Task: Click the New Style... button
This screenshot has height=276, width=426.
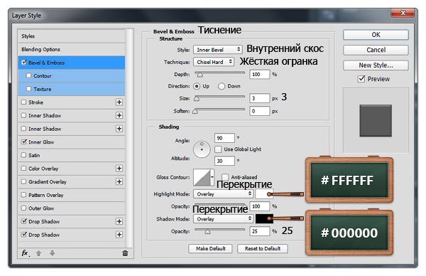Action: [x=376, y=65]
